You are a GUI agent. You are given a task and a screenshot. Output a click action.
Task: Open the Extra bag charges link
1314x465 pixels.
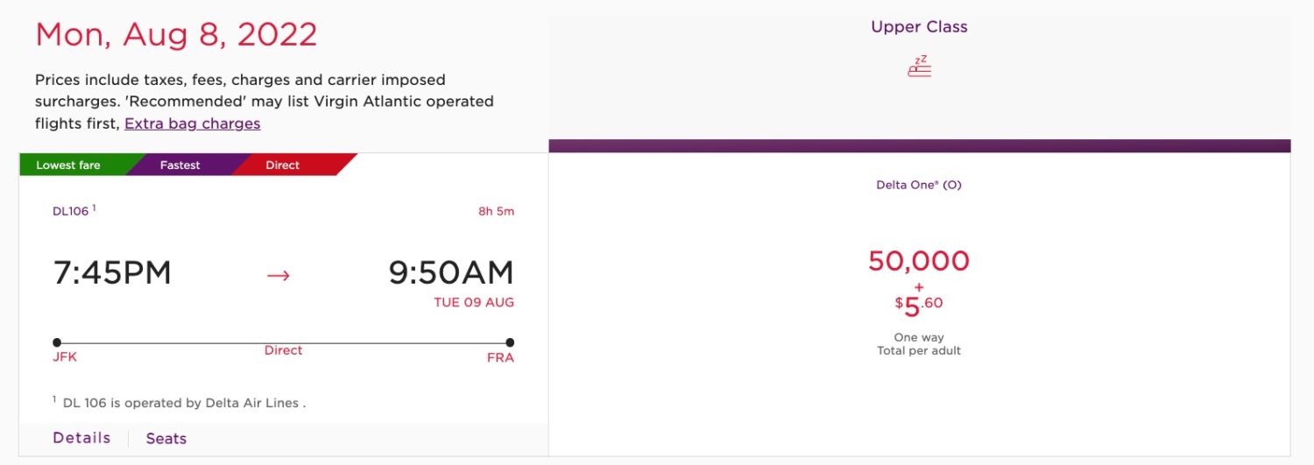click(193, 123)
